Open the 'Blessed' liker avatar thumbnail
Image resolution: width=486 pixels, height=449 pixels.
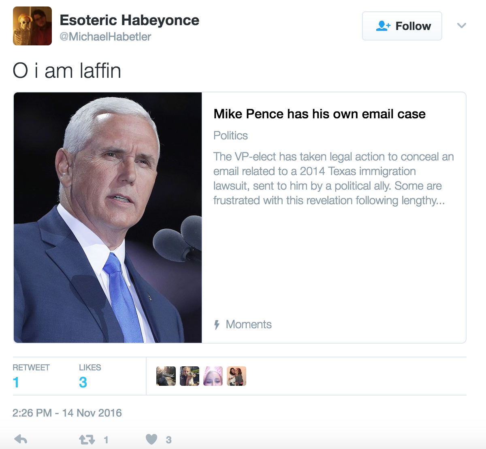(x=166, y=376)
